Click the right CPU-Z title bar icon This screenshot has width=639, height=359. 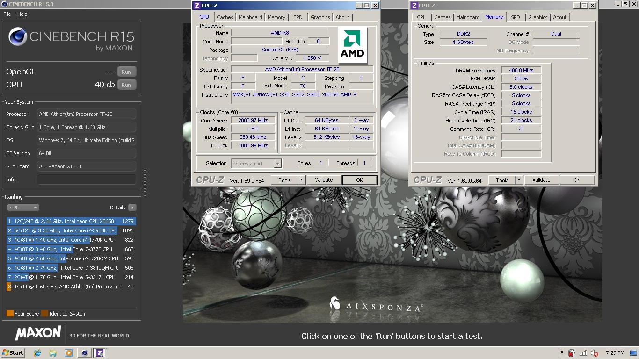(x=414, y=6)
